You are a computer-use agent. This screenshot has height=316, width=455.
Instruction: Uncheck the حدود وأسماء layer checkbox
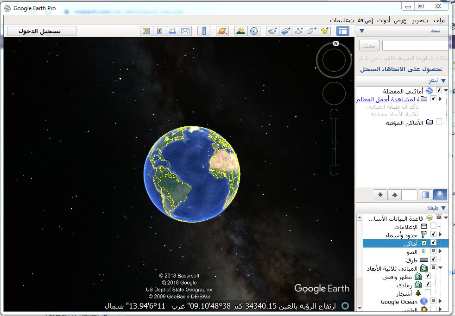click(433, 234)
